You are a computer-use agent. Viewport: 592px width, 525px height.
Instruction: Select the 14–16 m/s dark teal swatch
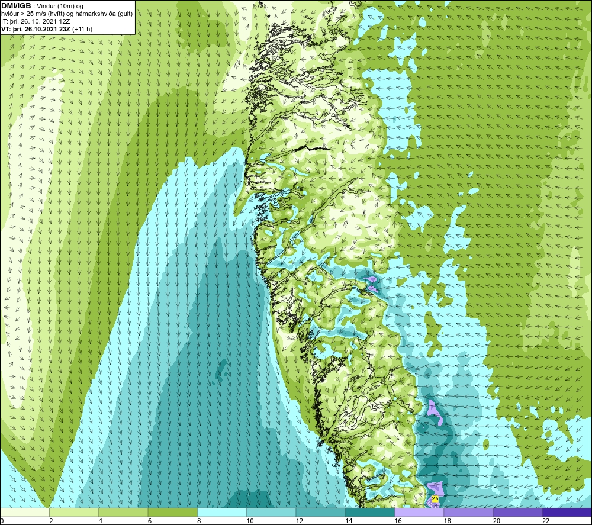(x=370, y=512)
